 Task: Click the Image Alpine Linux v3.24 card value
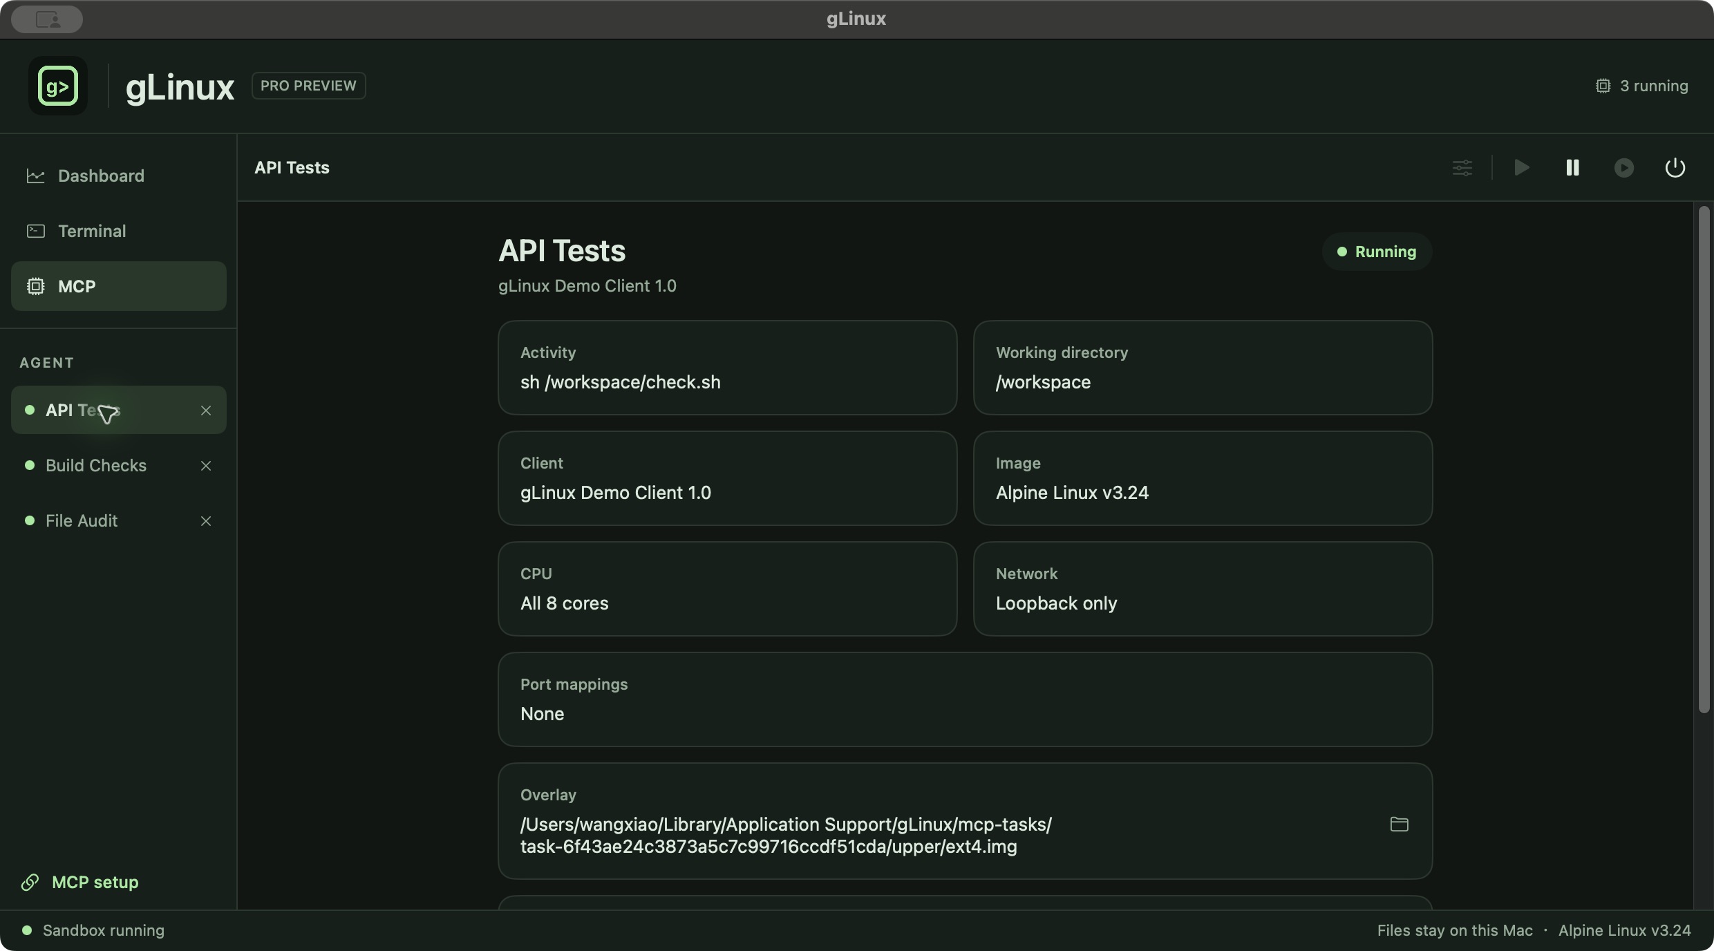click(1072, 493)
